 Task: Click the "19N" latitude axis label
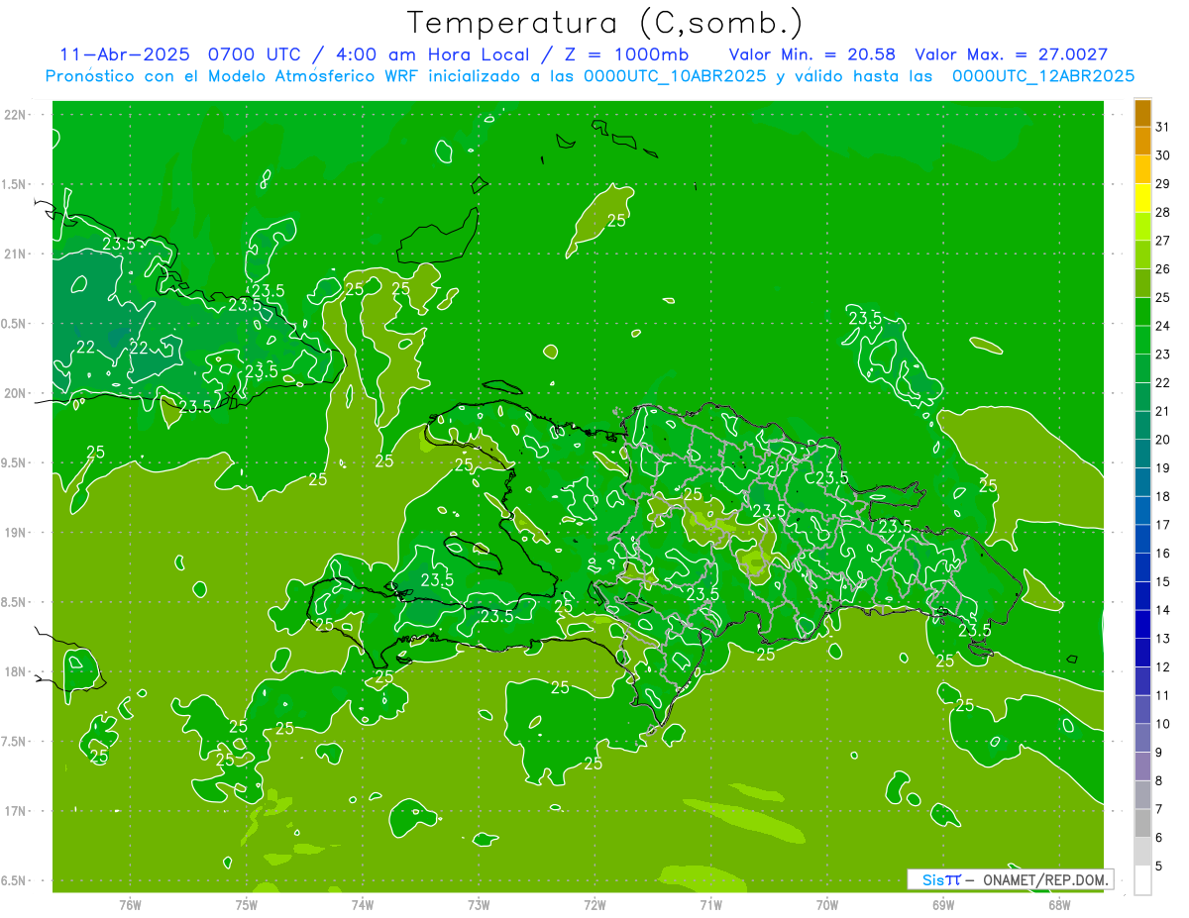pyautogui.click(x=15, y=532)
